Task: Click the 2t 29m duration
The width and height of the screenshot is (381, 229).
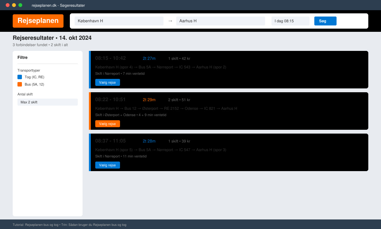Action: pos(149,100)
